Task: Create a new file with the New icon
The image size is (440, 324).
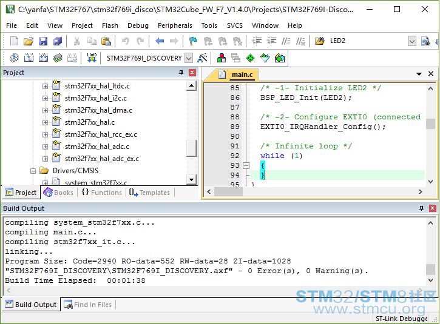Action: (x=14, y=41)
